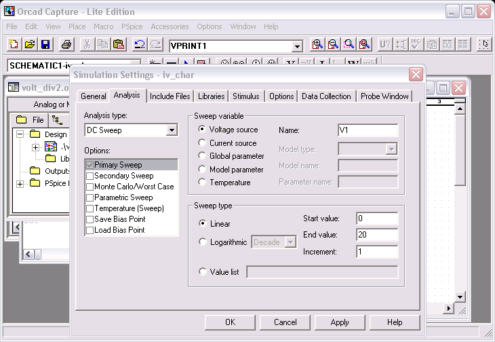This screenshot has width=495, height=342.
Task: Click the Cancel button
Action: (x=285, y=322)
